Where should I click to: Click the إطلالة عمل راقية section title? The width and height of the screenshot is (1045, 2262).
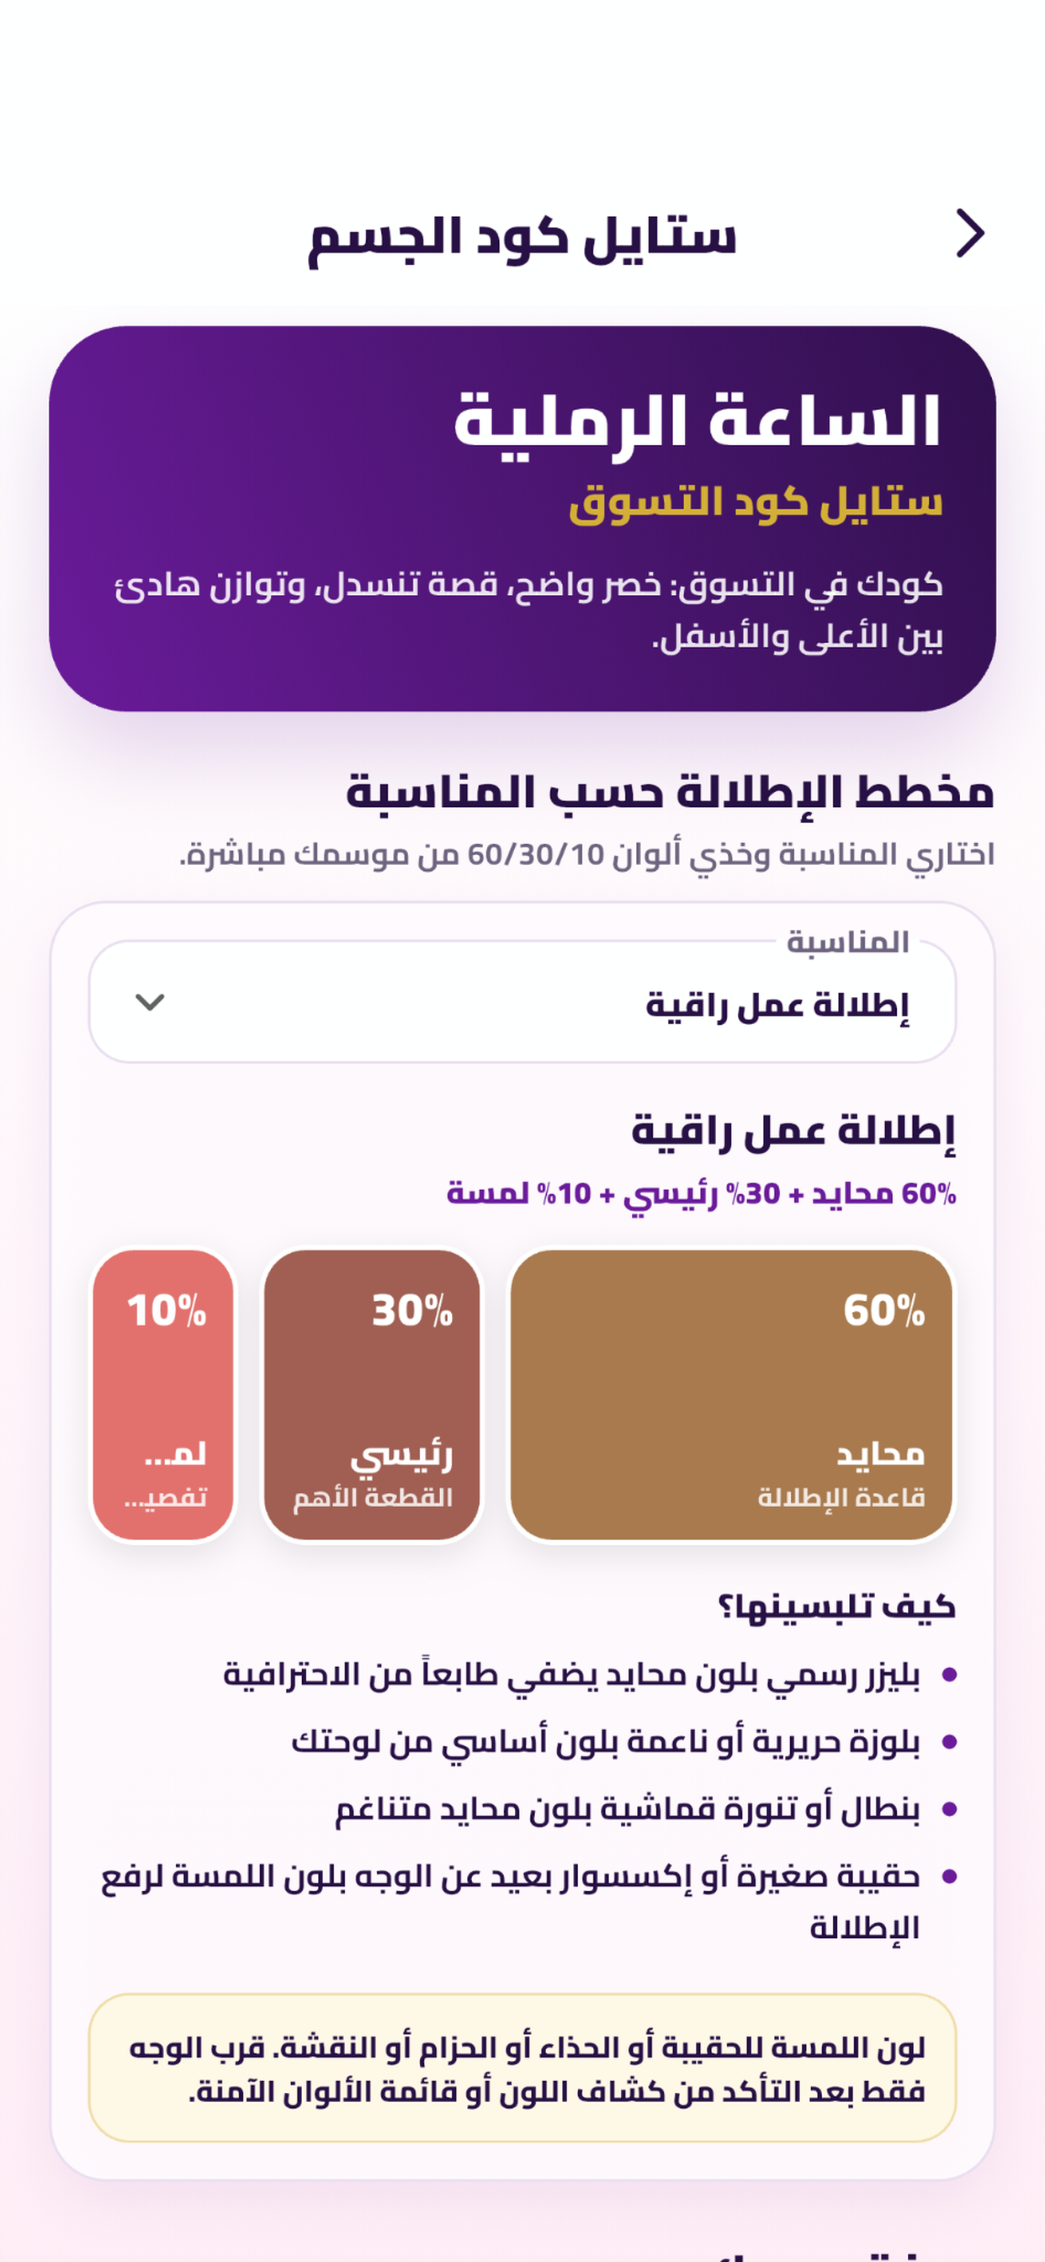[793, 1131]
